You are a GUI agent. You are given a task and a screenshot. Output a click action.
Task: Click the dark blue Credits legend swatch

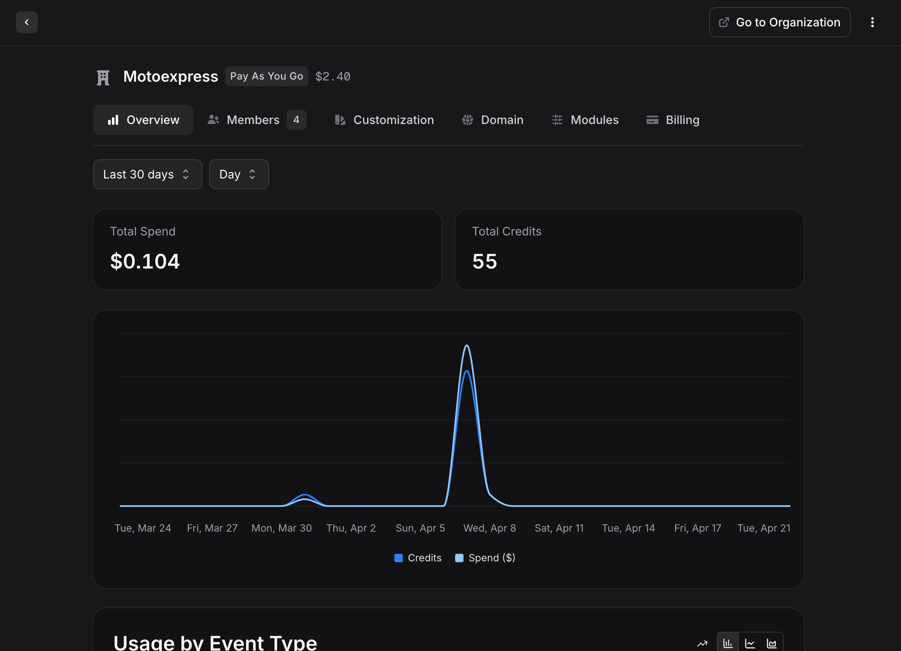[x=399, y=558]
